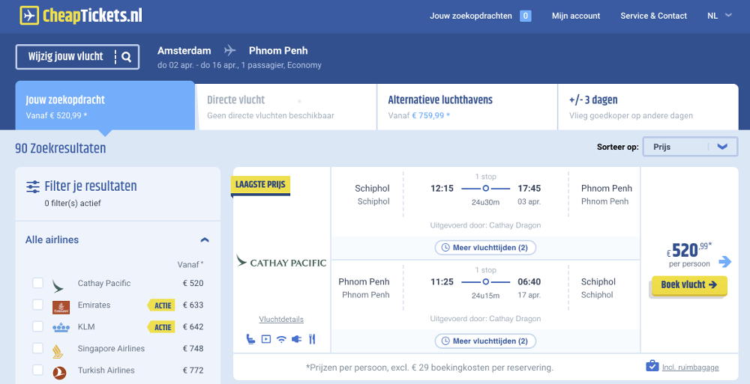Click the date summary do 02 apr. - do 16 apr.
Screen dimensions: 750x384
point(198,65)
